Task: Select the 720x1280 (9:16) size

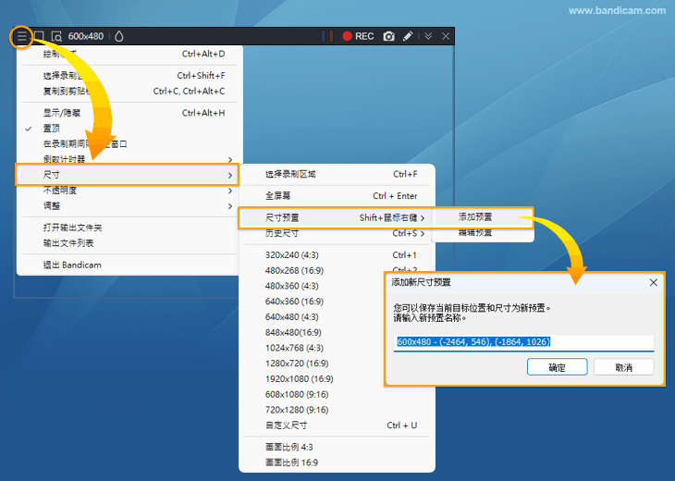Action: [x=337, y=410]
